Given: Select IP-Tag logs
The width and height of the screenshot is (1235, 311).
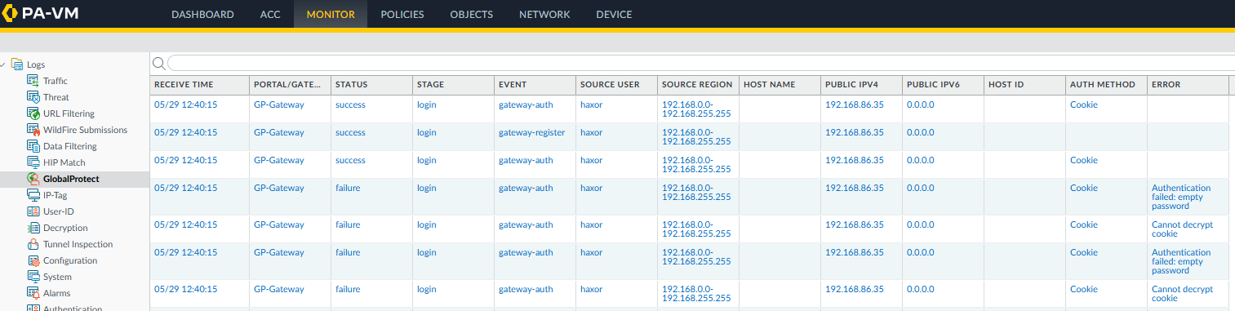Looking at the screenshot, I should coord(56,195).
